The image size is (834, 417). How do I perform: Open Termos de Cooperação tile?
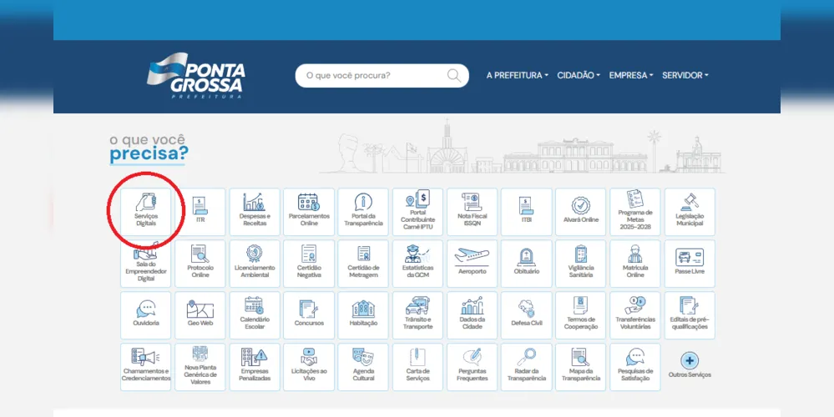point(580,315)
